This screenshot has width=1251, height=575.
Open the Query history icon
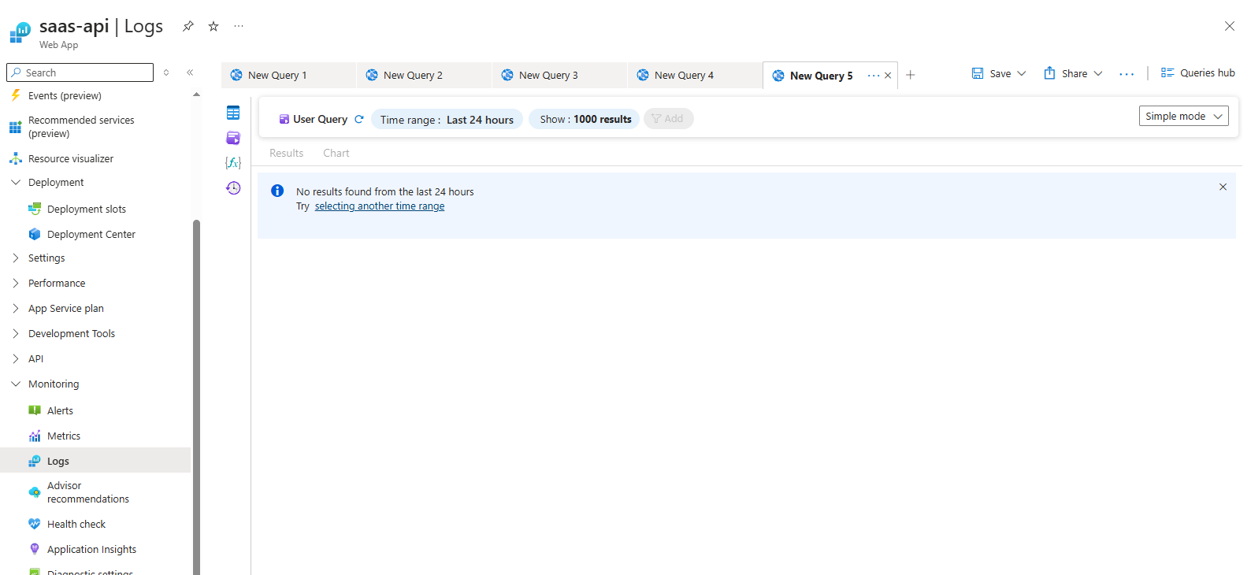[x=233, y=187]
